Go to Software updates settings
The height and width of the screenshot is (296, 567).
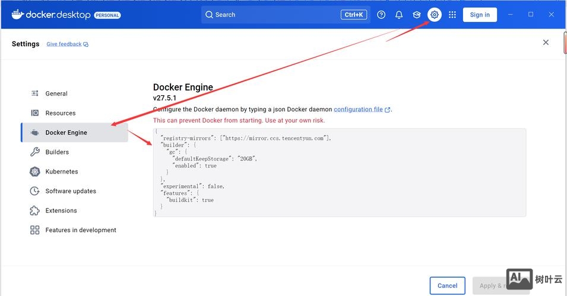pos(71,191)
